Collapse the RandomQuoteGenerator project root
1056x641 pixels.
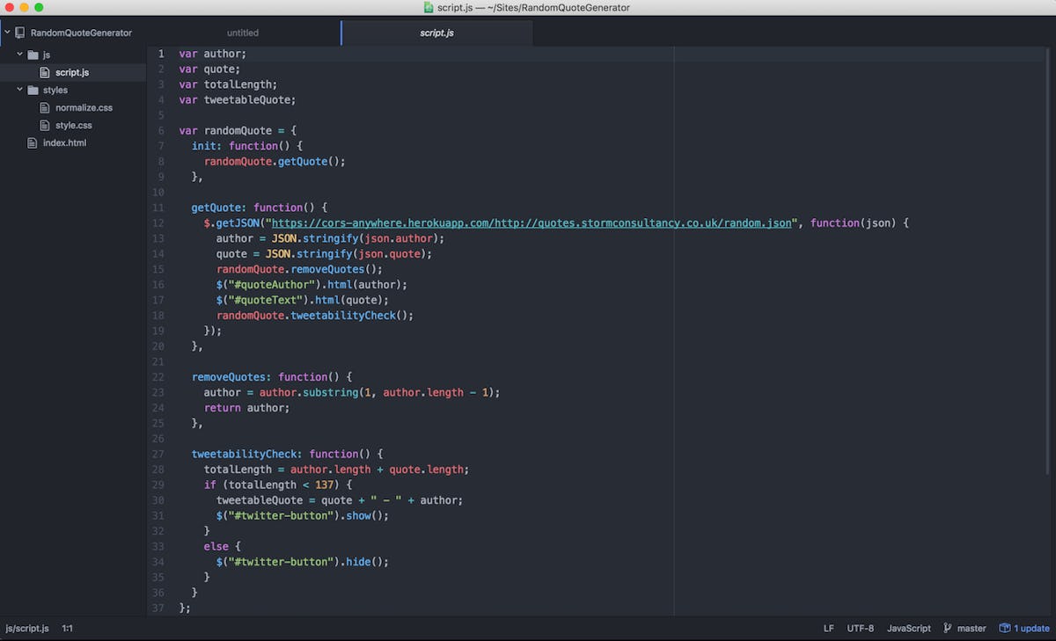[x=8, y=32]
